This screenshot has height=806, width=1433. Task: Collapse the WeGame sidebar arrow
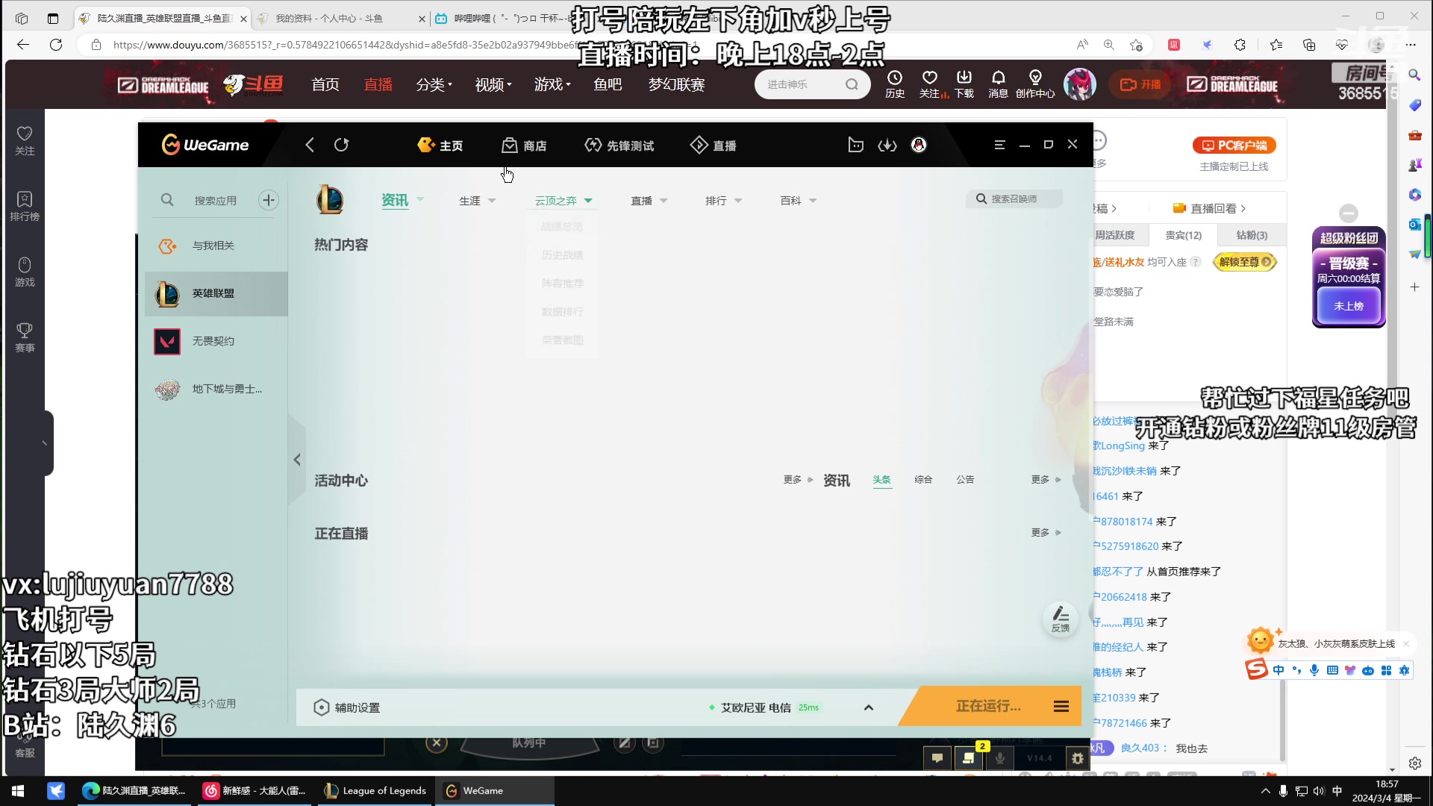point(297,460)
